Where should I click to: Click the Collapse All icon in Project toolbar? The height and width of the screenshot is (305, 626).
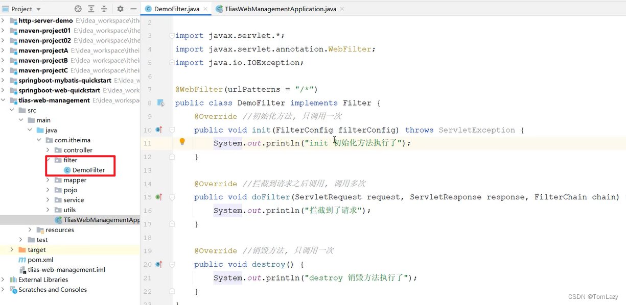103,8
